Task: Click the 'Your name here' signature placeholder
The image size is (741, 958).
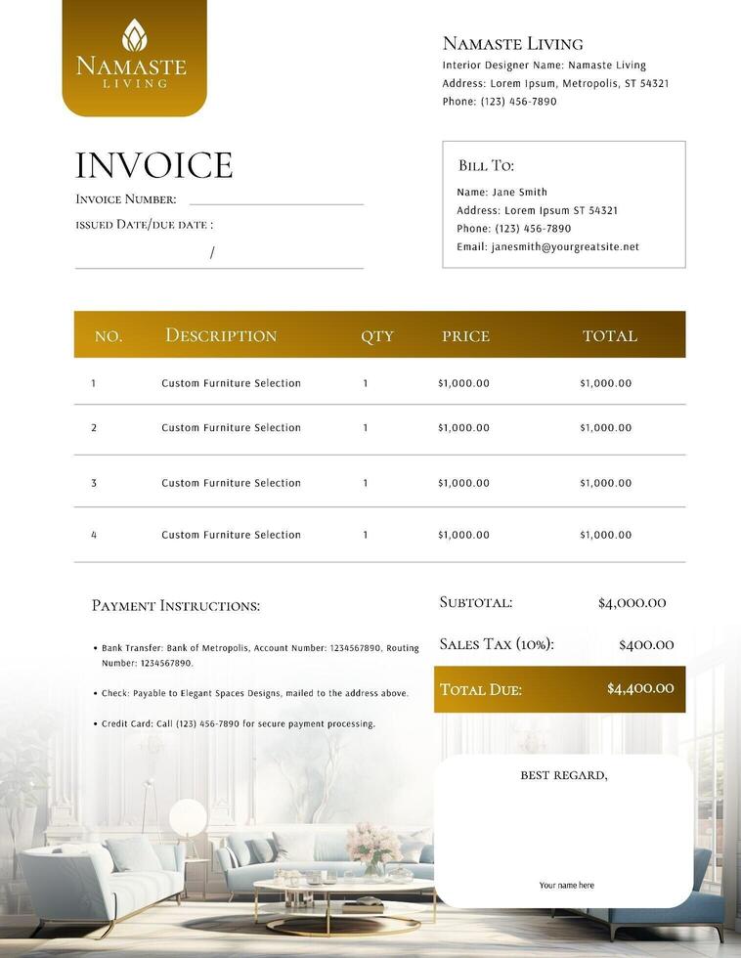Action: 566,886
